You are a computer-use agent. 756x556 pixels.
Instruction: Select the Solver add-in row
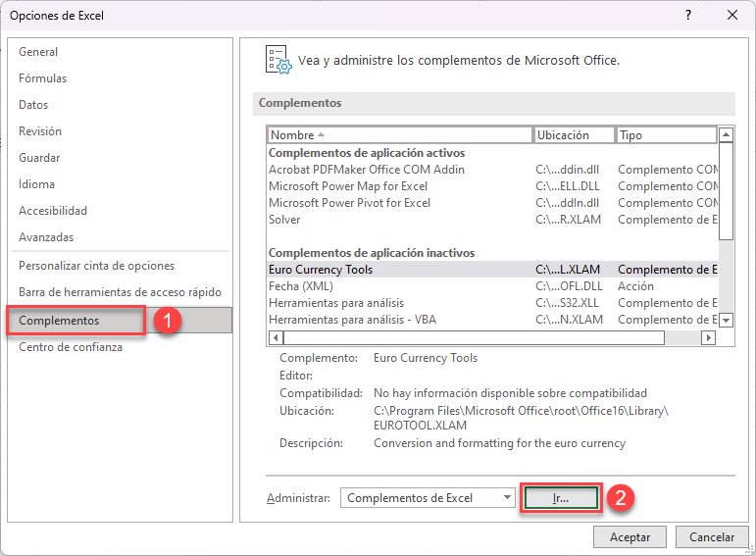pos(492,220)
